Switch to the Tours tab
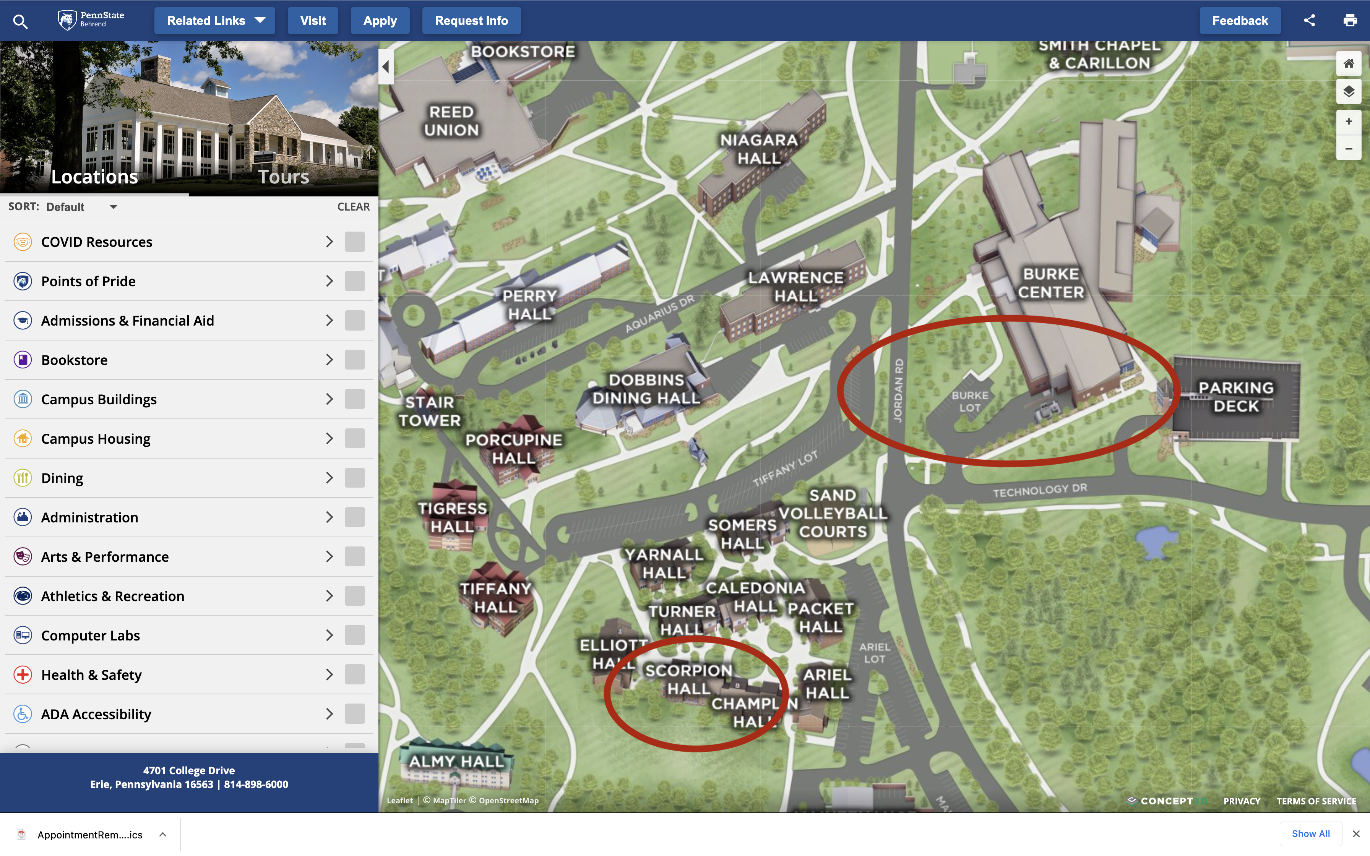Viewport: 1370px width, 856px height. pos(284,177)
